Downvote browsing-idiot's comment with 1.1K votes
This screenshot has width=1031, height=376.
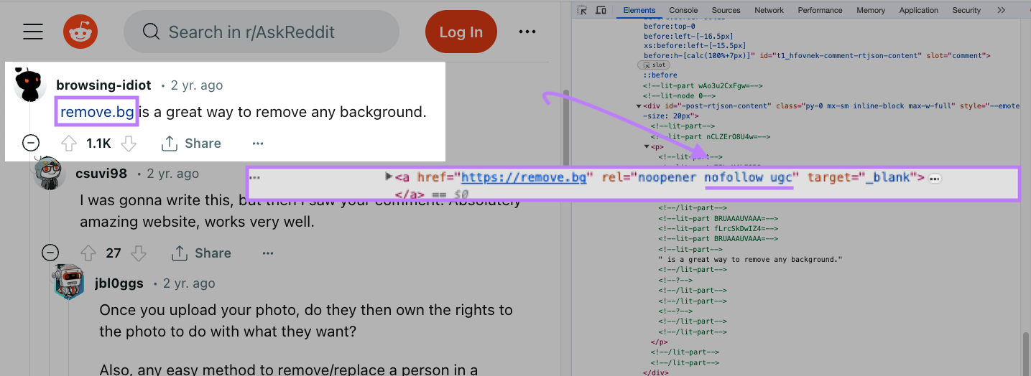(128, 144)
